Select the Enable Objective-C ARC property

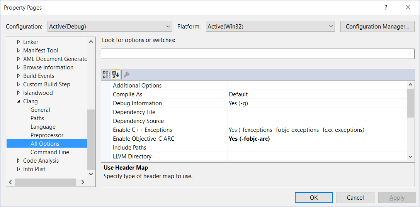(143, 139)
